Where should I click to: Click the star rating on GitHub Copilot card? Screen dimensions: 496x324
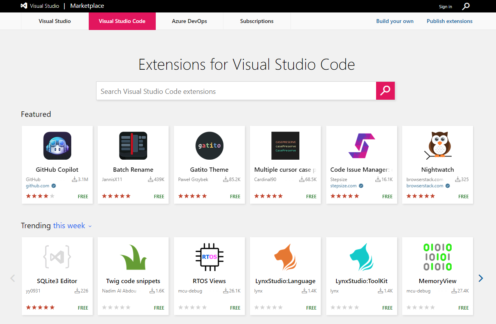pyautogui.click(x=40, y=196)
